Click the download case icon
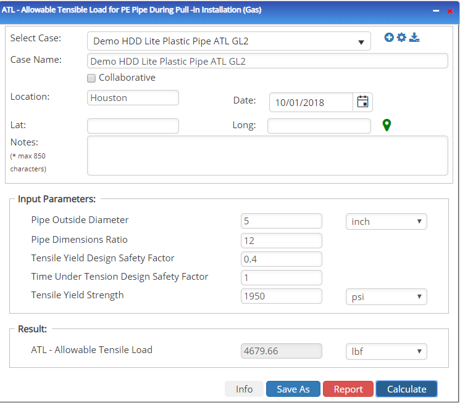 pos(414,38)
